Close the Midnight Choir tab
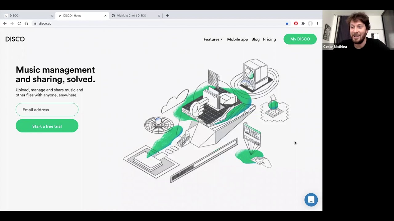The image size is (394, 221). 159,15
